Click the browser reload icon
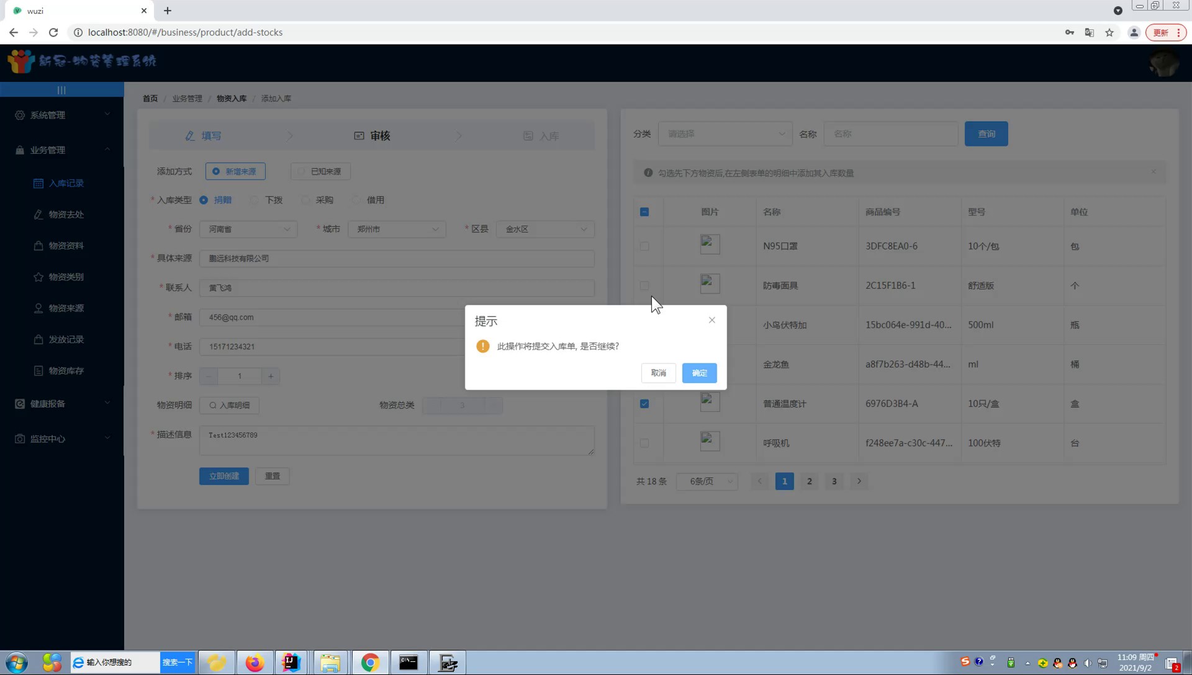The height and width of the screenshot is (675, 1192). pos(53,32)
